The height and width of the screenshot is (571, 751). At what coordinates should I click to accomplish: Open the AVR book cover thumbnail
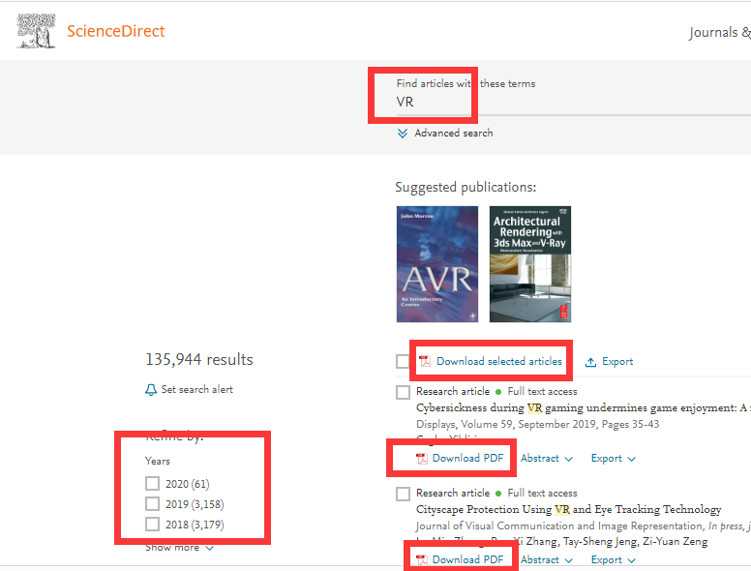pyautogui.click(x=437, y=264)
